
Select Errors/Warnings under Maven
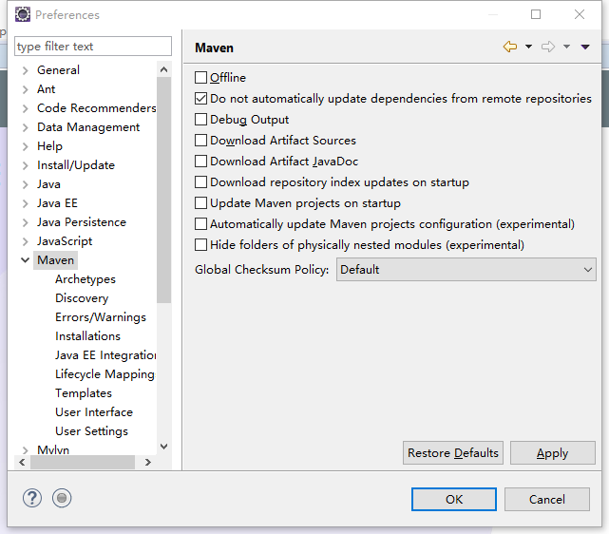(101, 317)
